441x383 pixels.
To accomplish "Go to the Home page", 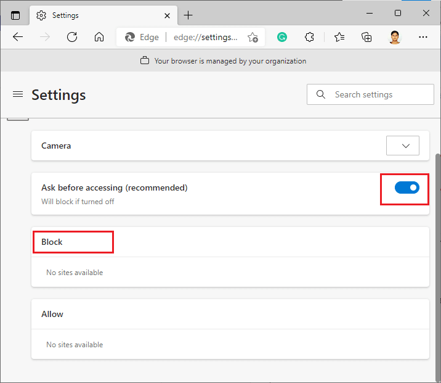I will click(99, 37).
